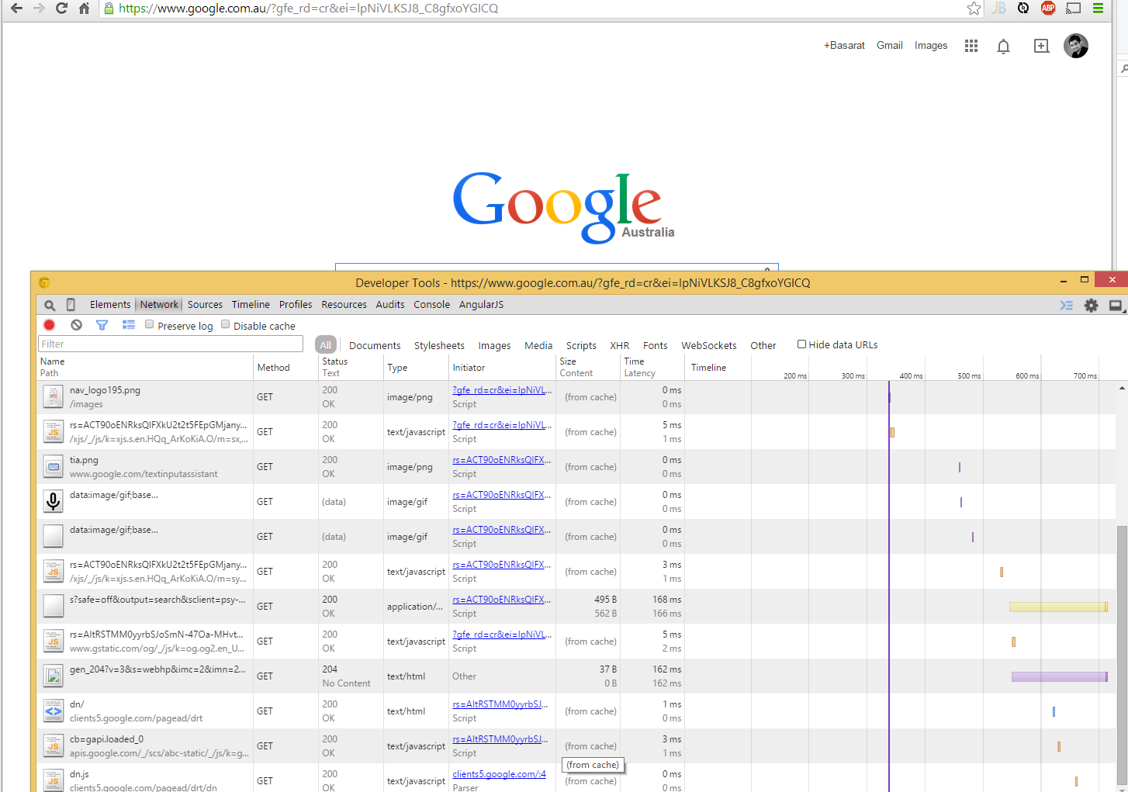Screen dimensions: 1128x792
Task: Open clients5.google.com/:4 initiator link
Action: tap(499, 774)
